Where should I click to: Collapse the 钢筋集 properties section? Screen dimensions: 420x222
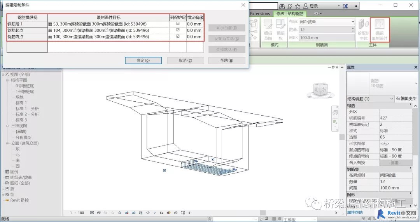click(410, 168)
